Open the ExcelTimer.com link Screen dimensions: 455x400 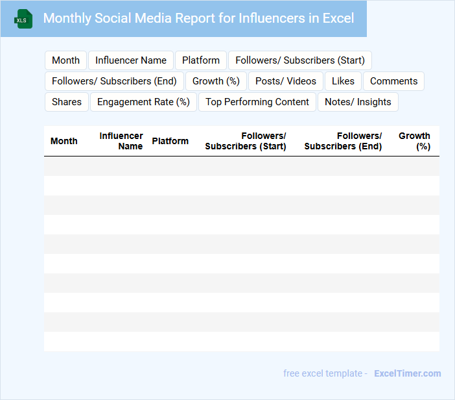pos(407,373)
